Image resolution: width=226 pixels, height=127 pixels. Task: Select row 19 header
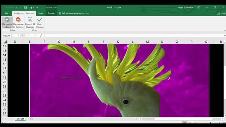[5, 78]
